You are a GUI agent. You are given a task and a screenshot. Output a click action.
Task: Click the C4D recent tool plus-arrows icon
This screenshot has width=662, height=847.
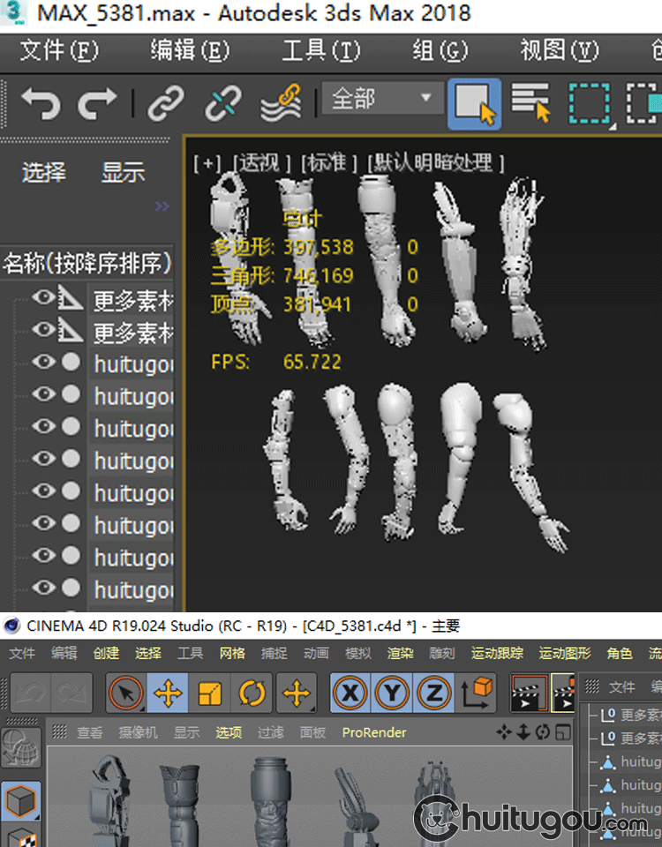coord(297,693)
